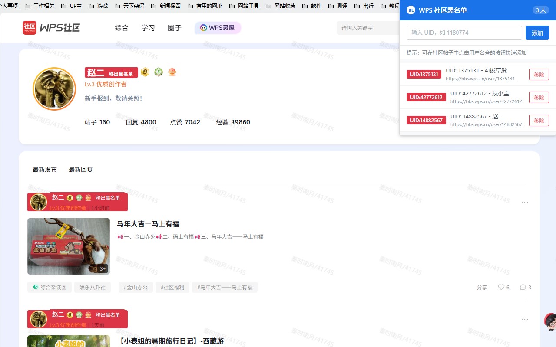Open the bbs.wps.cn/user/42772612 link
The height and width of the screenshot is (347, 556).
coord(486,102)
